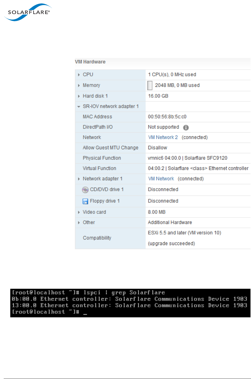
Task: Click the 'Allow Guest MTU Change' label
Action: tap(110, 148)
